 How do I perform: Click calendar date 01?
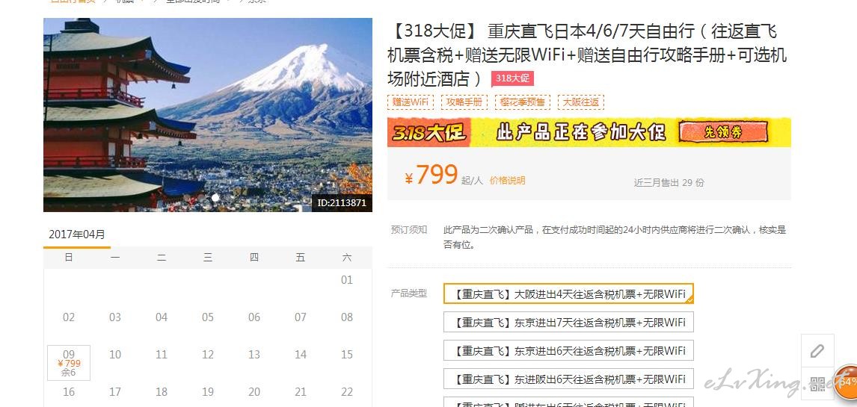(x=347, y=280)
